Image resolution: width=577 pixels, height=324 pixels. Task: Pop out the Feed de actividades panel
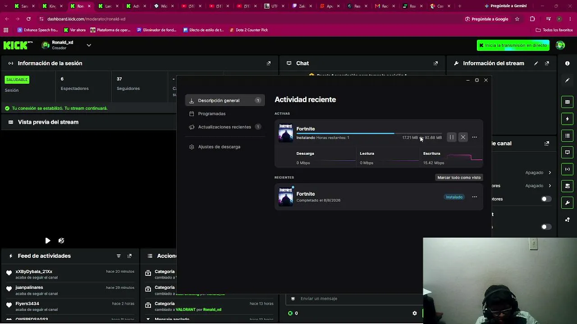pos(129,256)
